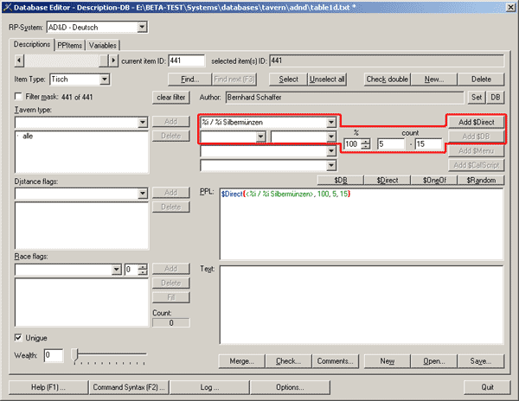Open the Tavern type combo box
This screenshot has width=519, height=401.
[142, 123]
